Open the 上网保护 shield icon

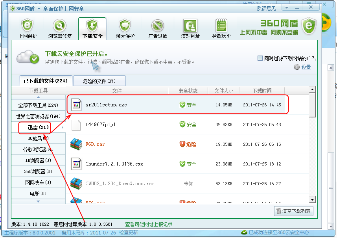click(28, 25)
